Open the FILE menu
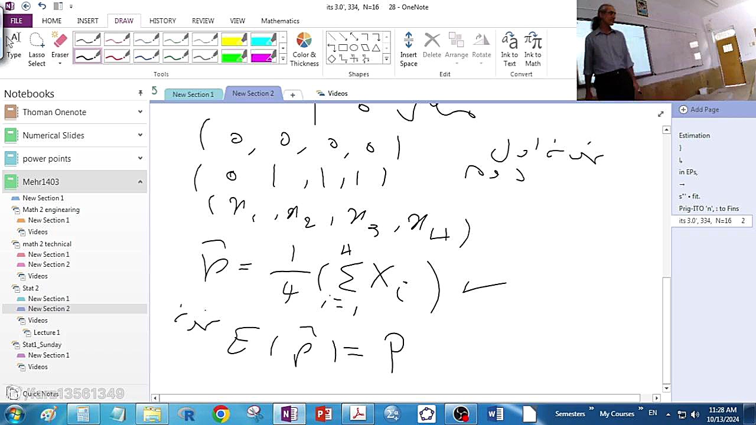The width and height of the screenshot is (756, 425). coord(16,21)
